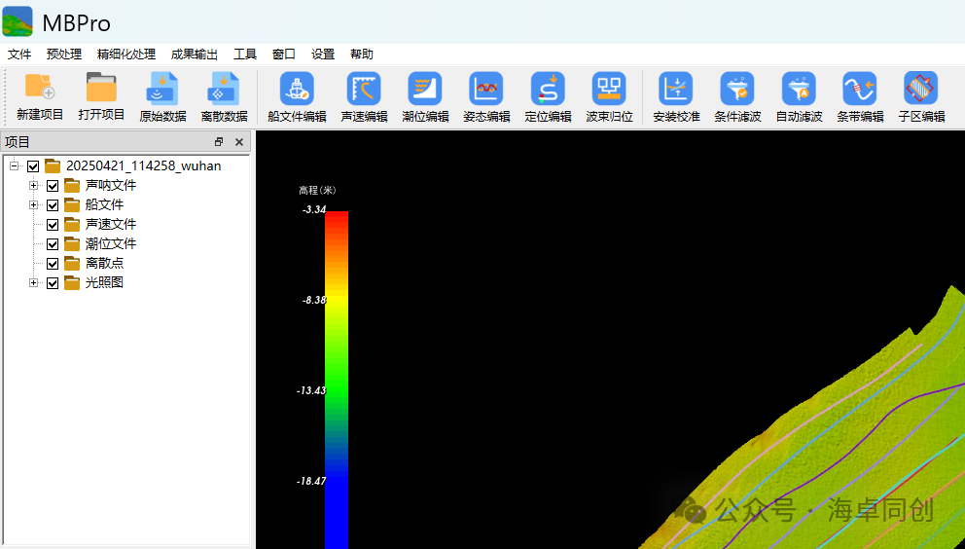Launch the 潮位编辑 tide editing tool
965x549 pixels.
[x=425, y=90]
